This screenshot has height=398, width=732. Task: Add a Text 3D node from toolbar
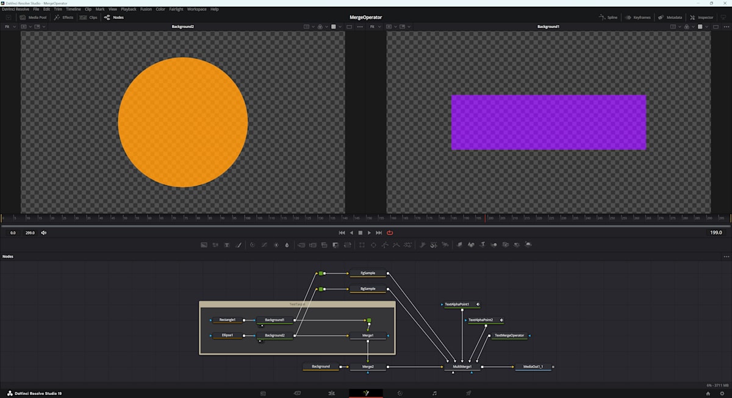pos(483,245)
